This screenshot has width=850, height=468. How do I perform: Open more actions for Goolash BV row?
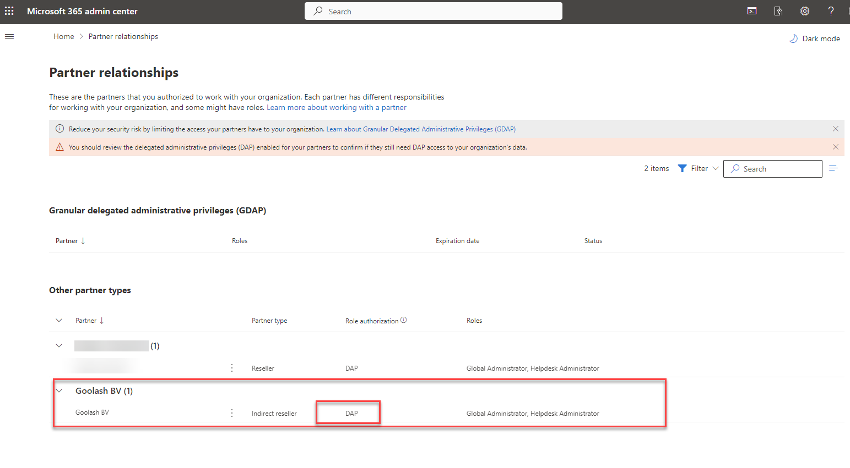click(232, 413)
